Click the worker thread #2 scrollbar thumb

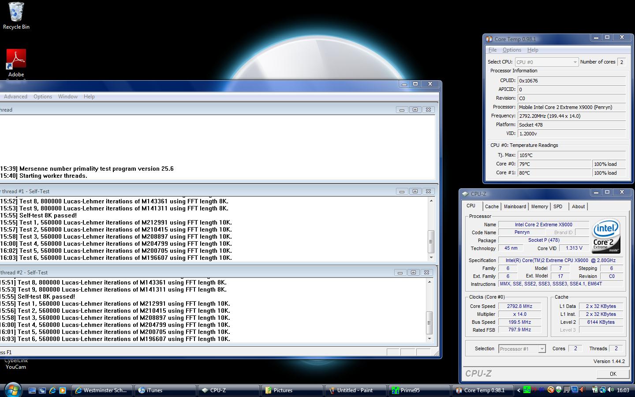click(430, 322)
